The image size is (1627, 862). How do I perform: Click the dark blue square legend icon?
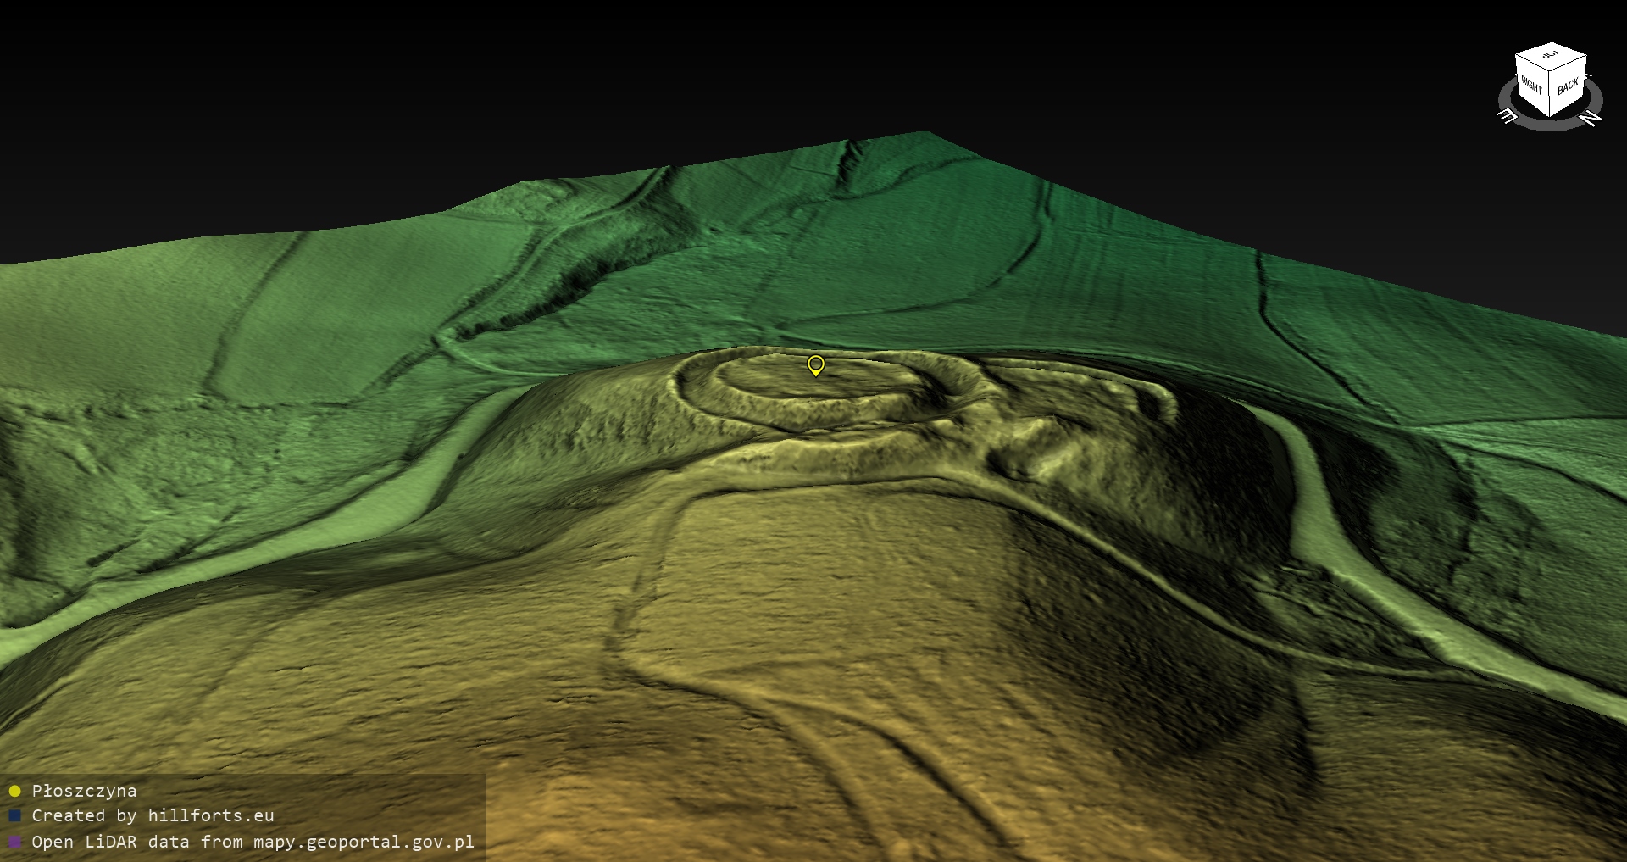pos(14,816)
